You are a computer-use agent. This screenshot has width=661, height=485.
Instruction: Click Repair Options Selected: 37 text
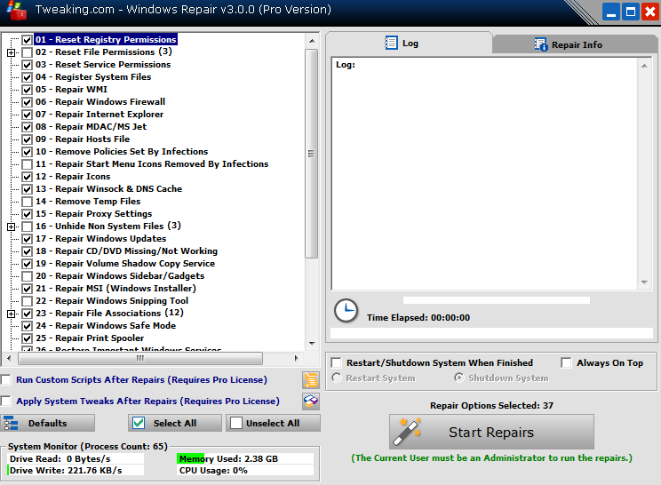tap(491, 405)
